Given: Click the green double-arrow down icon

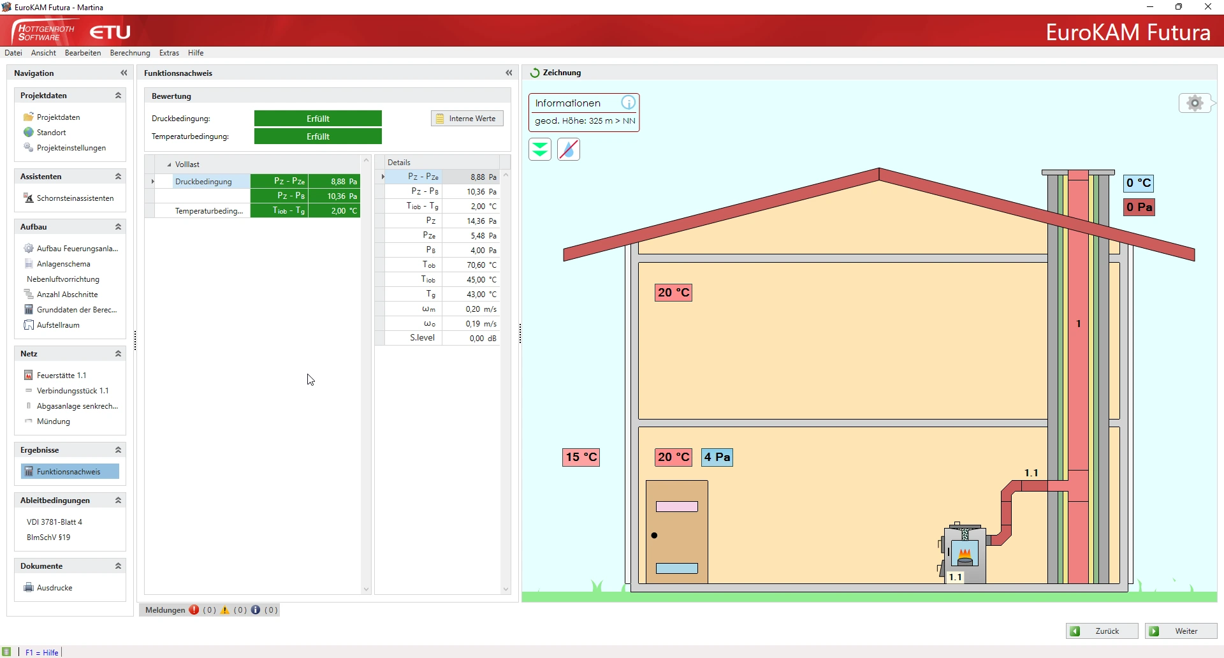Looking at the screenshot, I should 540,150.
